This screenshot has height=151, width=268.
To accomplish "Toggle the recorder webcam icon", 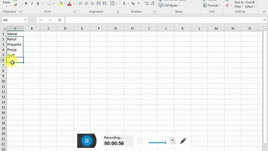I will [x=173, y=141].
